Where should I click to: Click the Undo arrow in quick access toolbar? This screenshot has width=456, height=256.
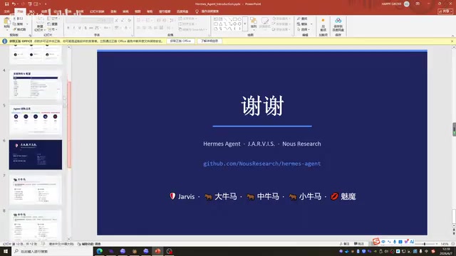(x=14, y=4)
